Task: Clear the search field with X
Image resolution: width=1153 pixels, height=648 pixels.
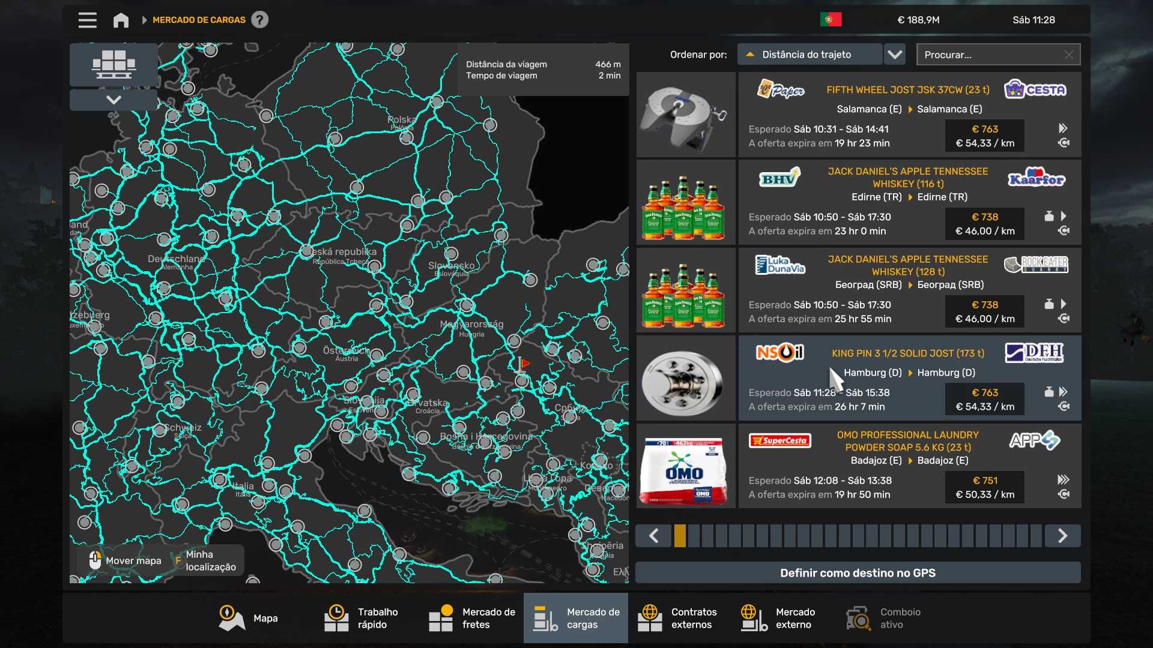Action: click(1069, 55)
